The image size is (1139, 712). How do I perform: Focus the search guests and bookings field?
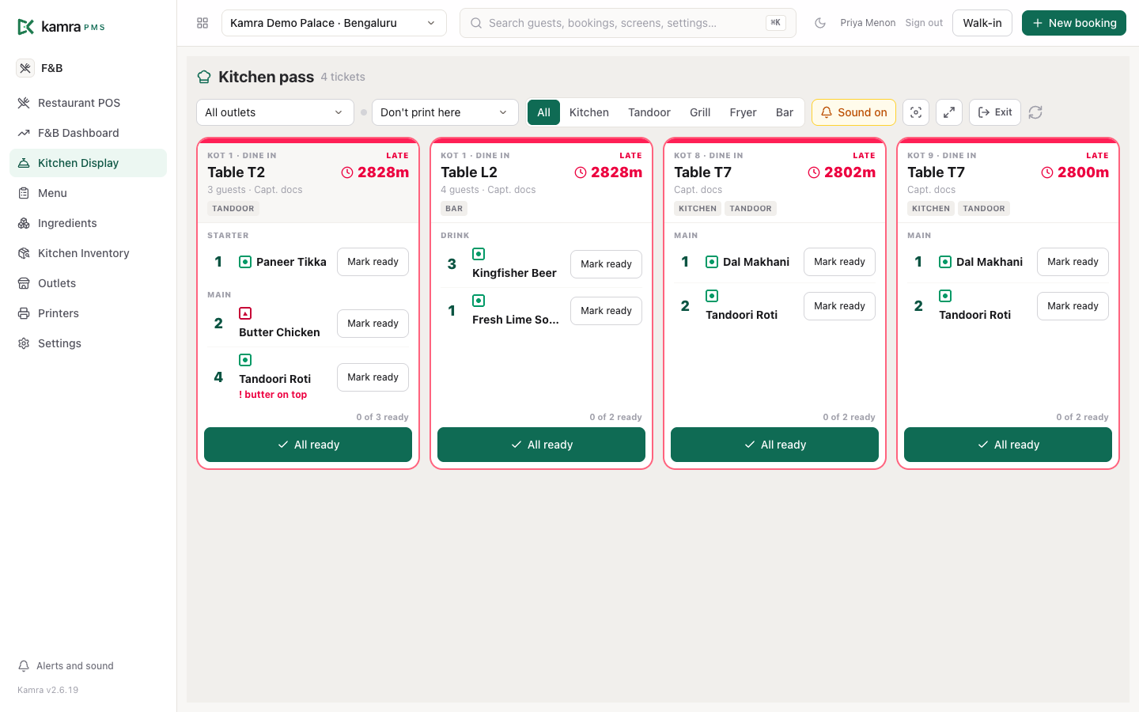628,23
